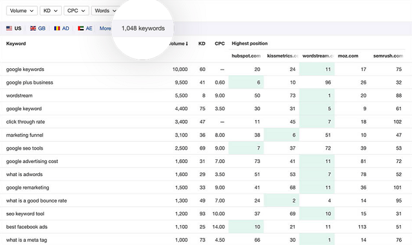Click the US flag icon
The width and height of the screenshot is (412, 245).
9,28
